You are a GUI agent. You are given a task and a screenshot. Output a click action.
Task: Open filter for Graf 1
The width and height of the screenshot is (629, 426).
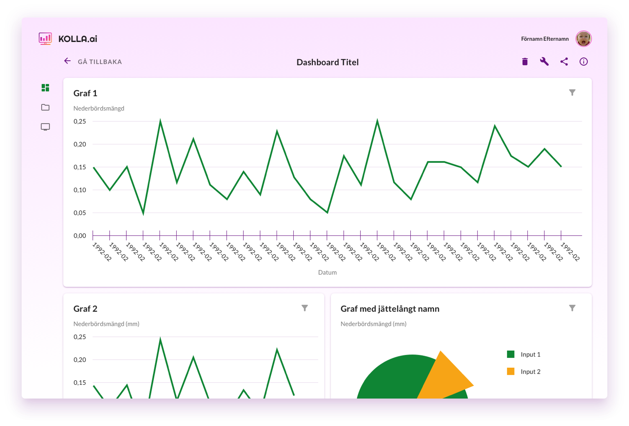point(572,92)
